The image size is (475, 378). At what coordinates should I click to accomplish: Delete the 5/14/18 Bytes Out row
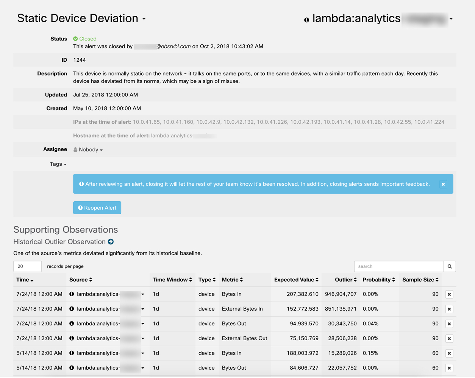pos(449,368)
